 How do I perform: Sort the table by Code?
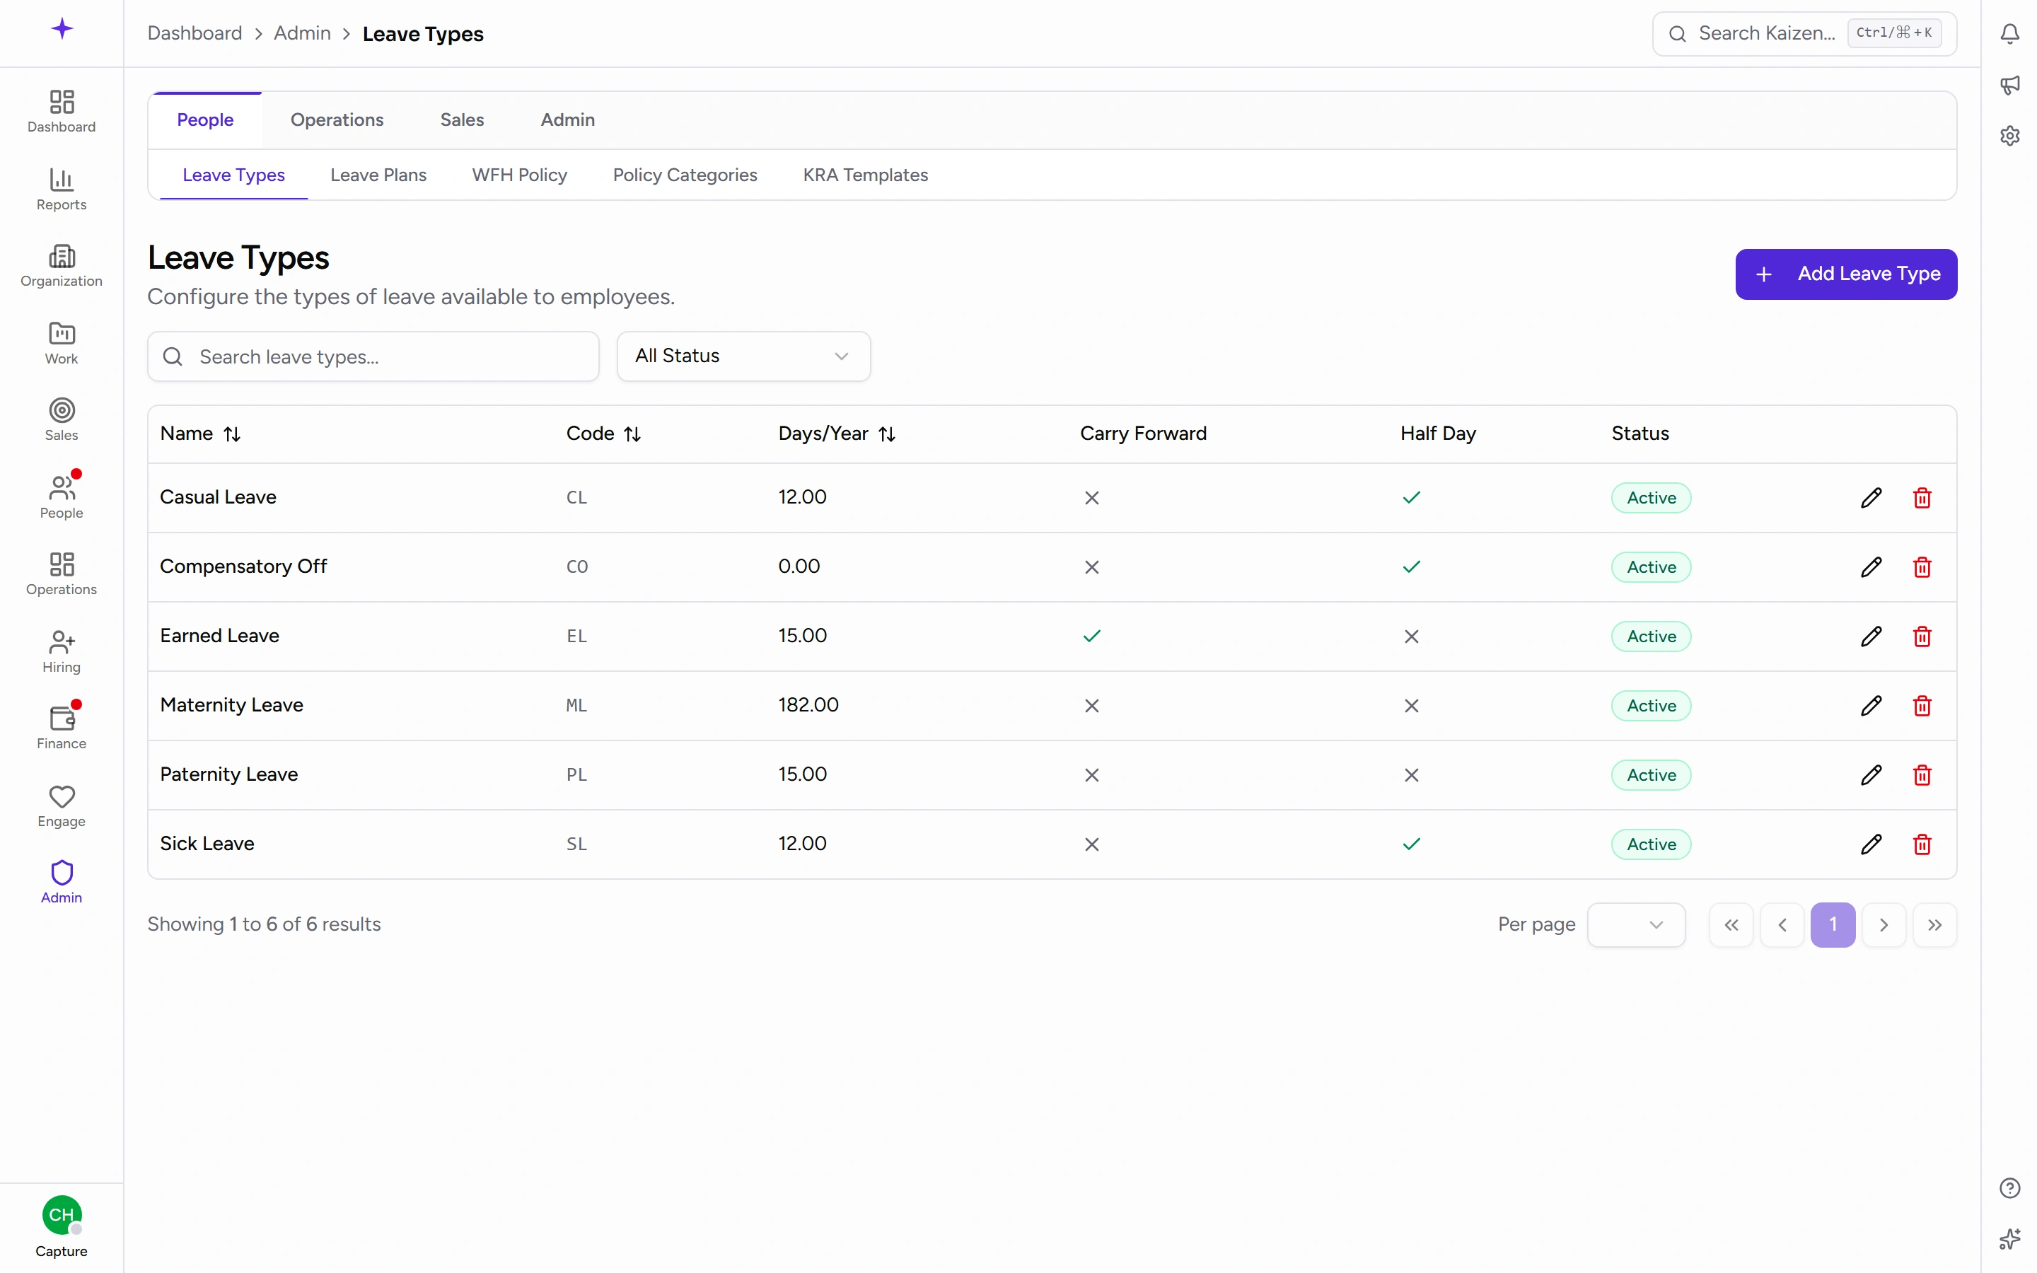click(603, 434)
